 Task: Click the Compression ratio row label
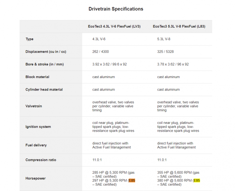(x=41, y=160)
